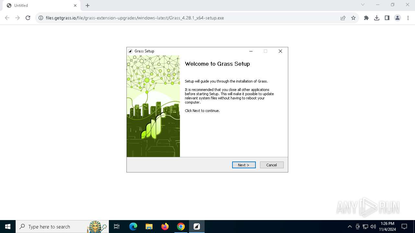Open Chrome extensions puzzle icon
This screenshot has height=233, width=415.
(x=366, y=18)
